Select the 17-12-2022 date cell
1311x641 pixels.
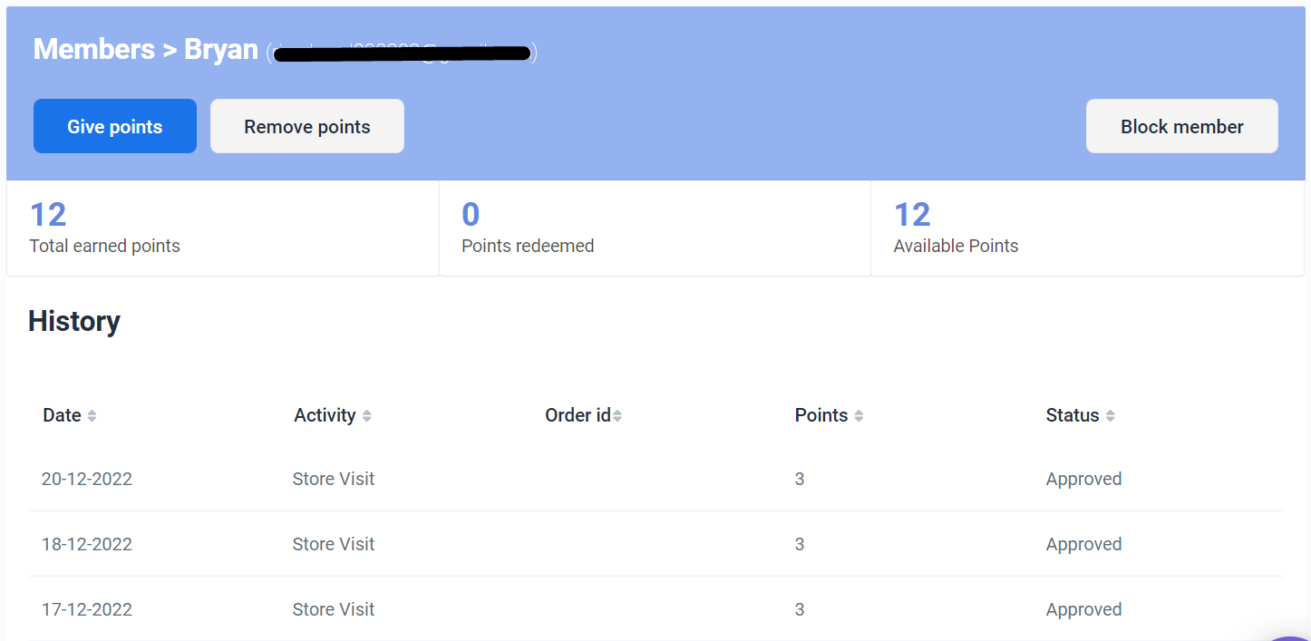click(87, 609)
